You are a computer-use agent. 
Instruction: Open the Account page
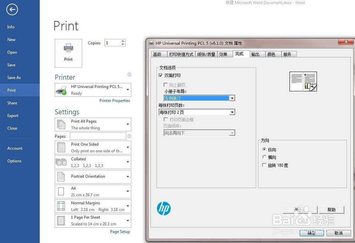20,148
